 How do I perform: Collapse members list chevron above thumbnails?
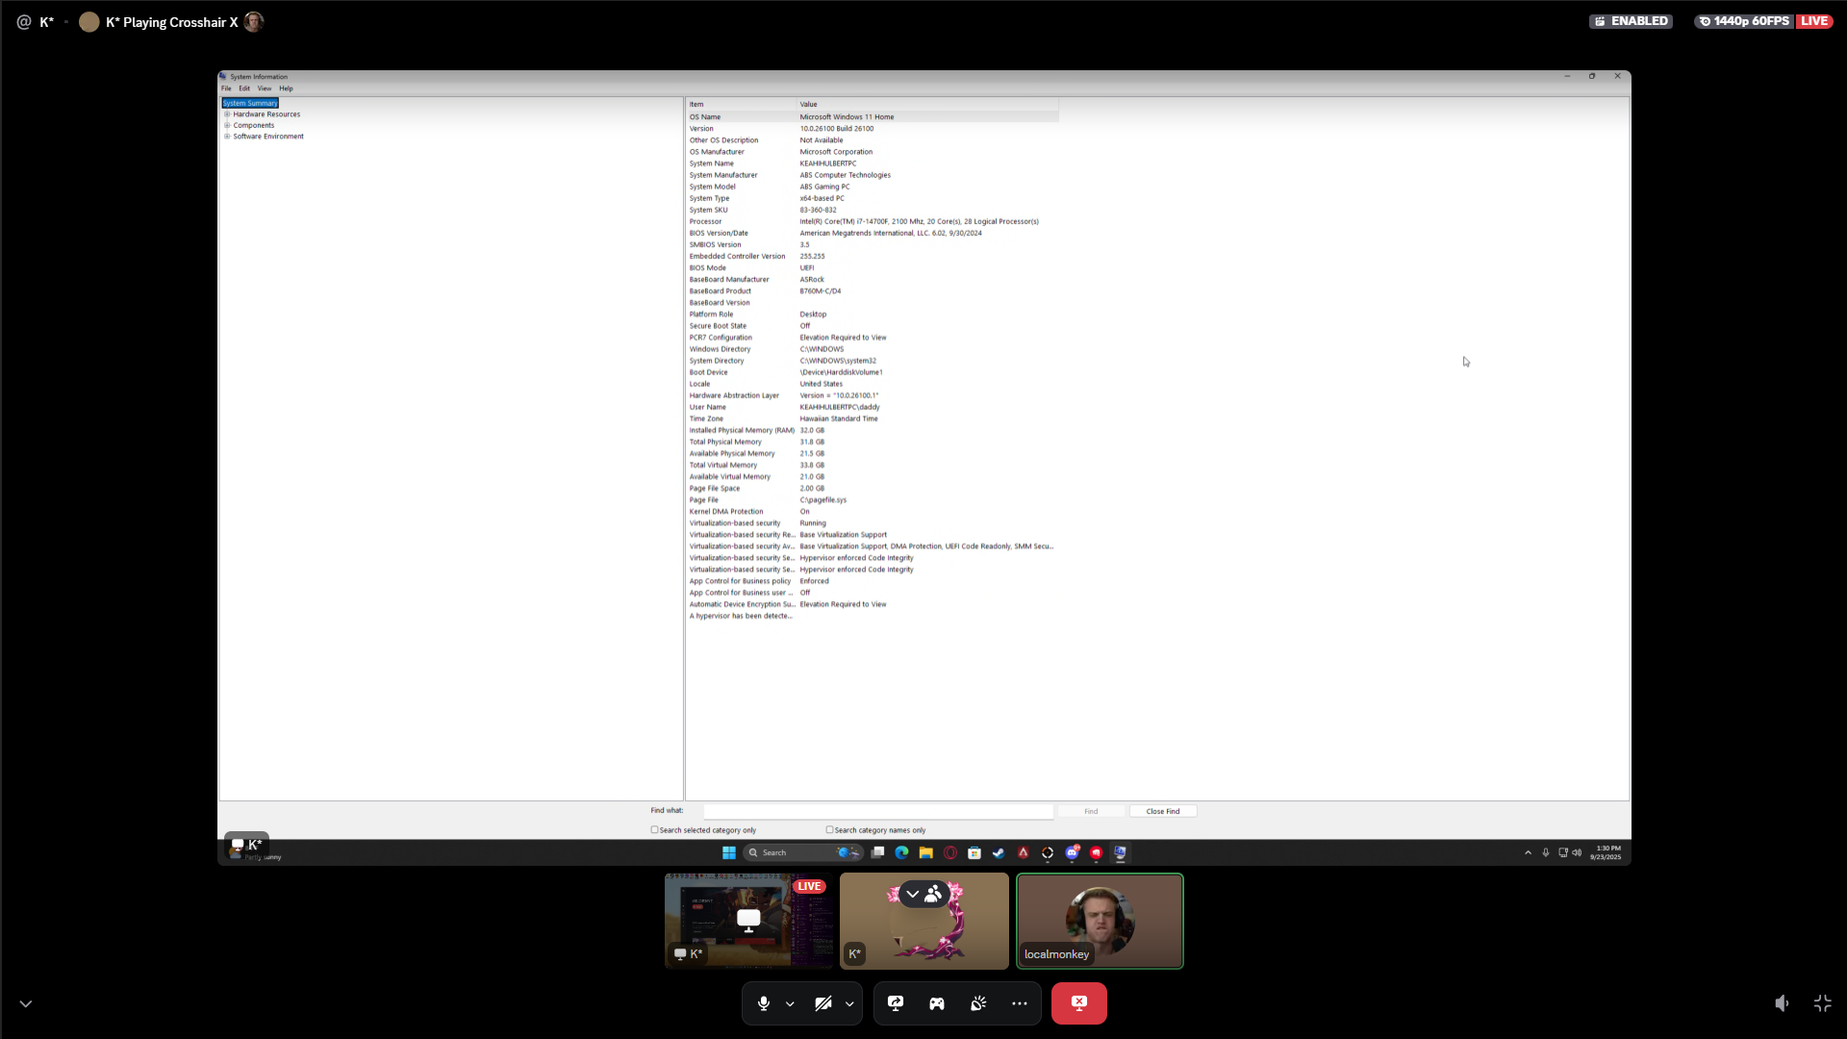pos(913,894)
